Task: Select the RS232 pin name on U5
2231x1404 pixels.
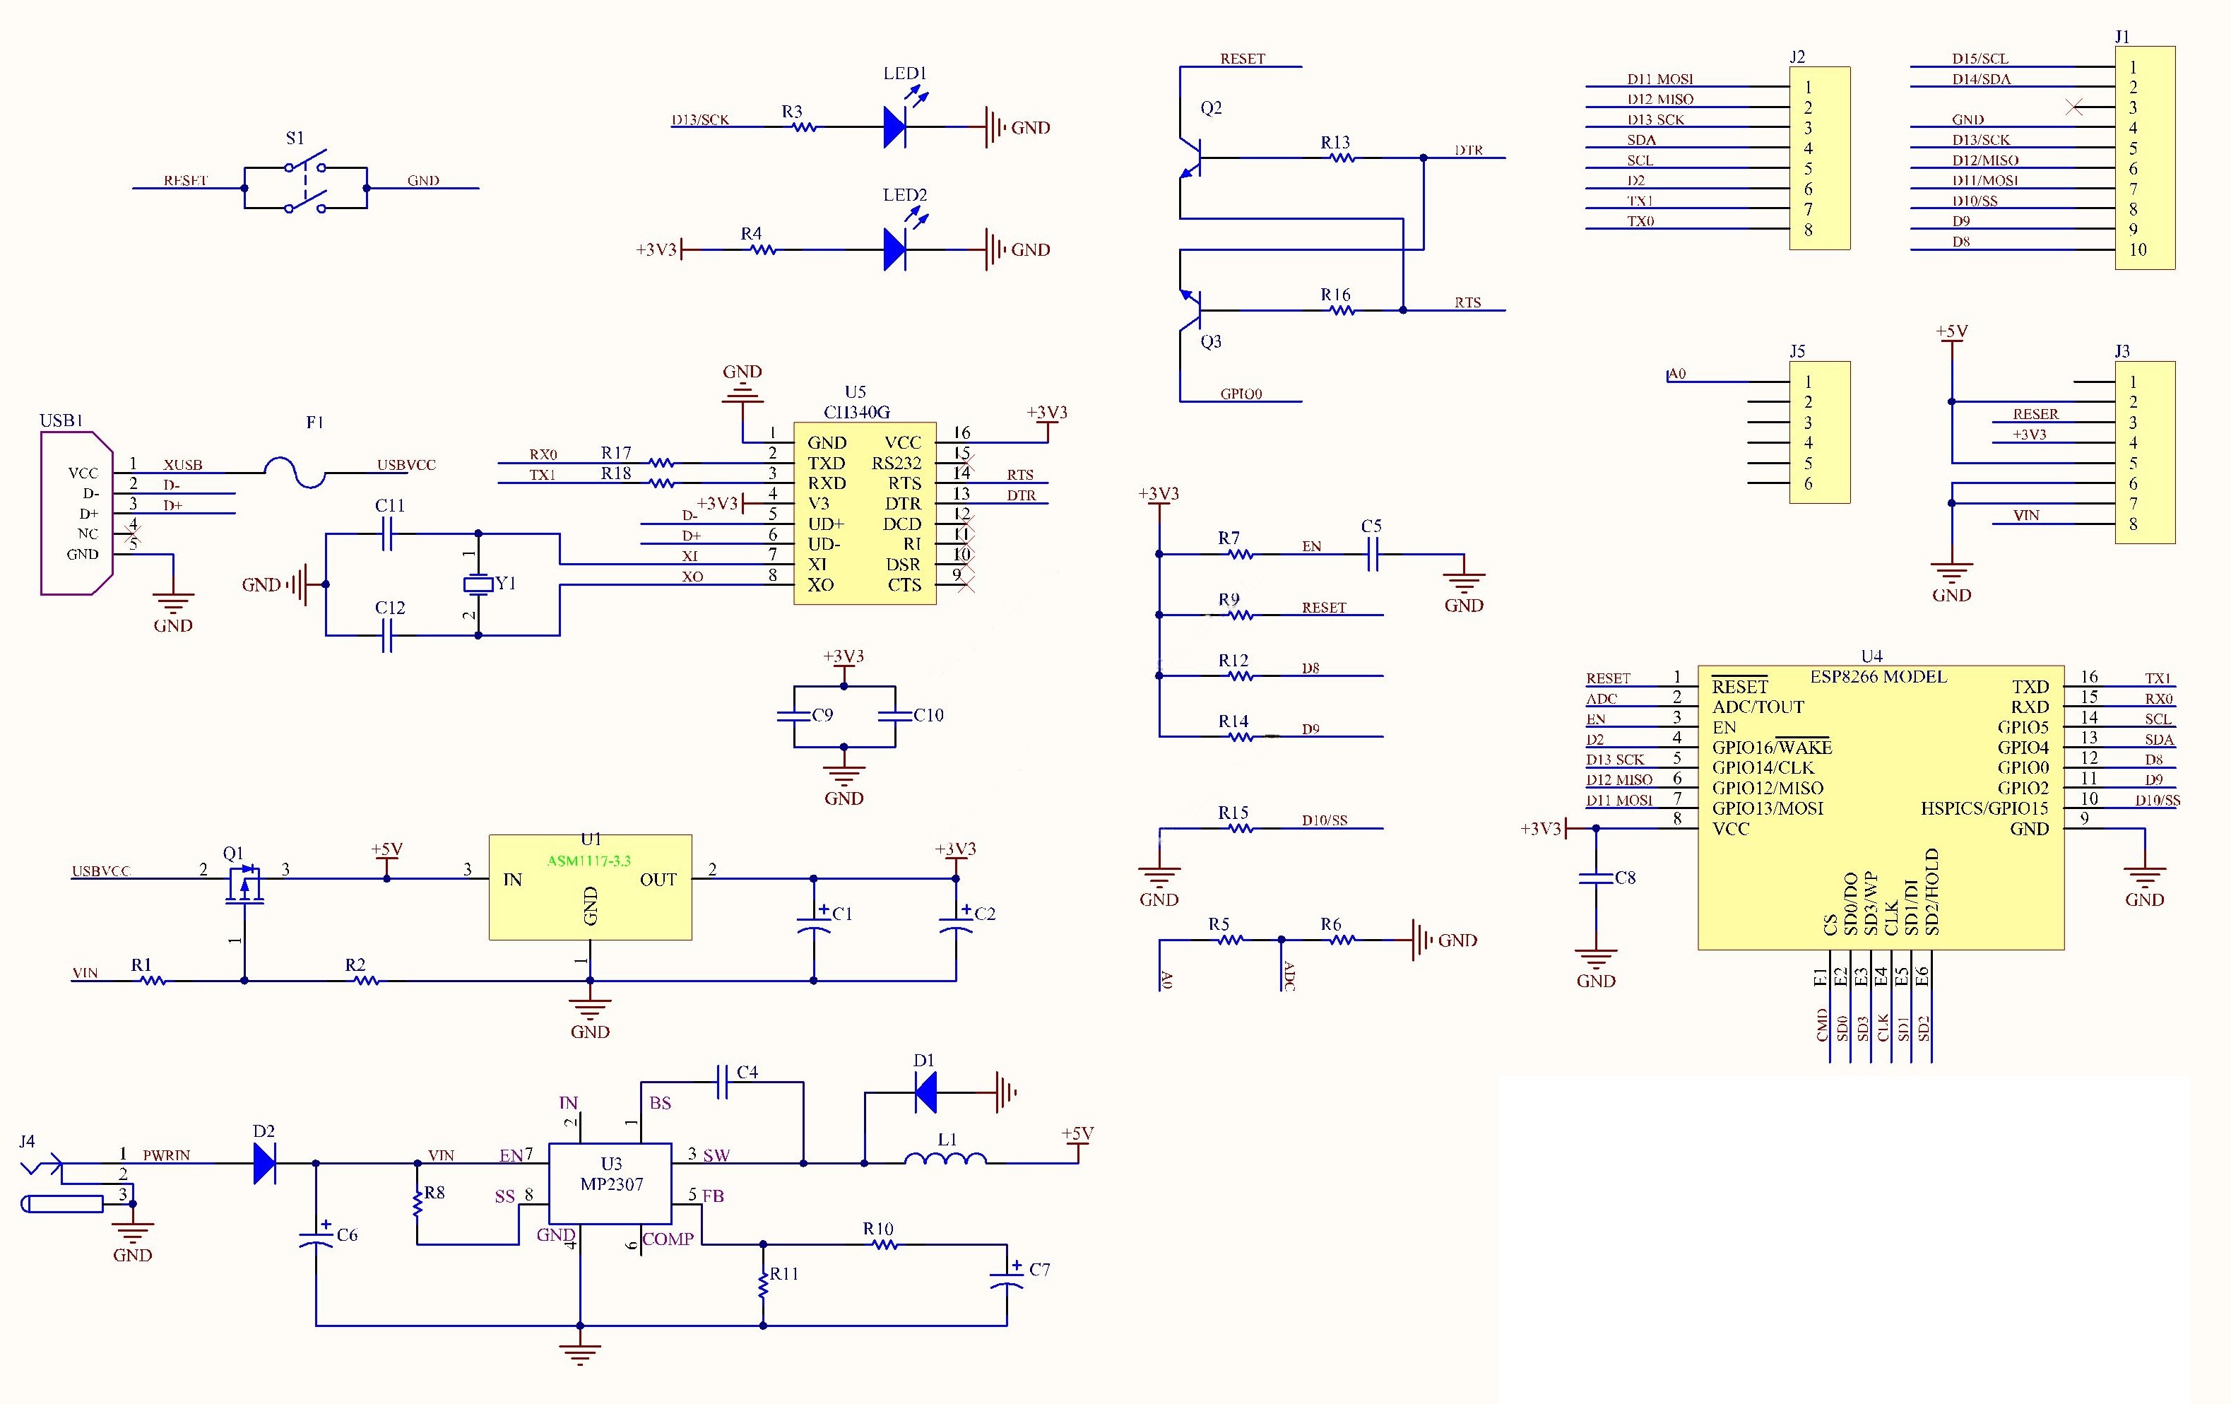Action: [x=896, y=462]
